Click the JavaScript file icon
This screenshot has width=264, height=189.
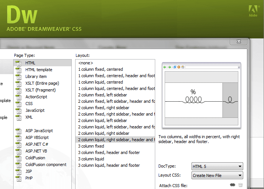19,110
